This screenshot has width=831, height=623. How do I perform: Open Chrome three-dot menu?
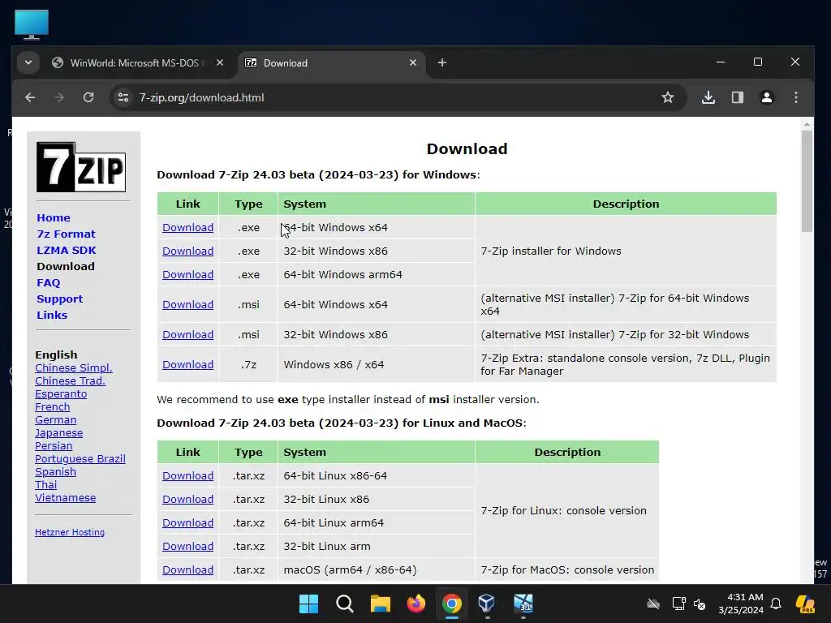pyautogui.click(x=796, y=97)
